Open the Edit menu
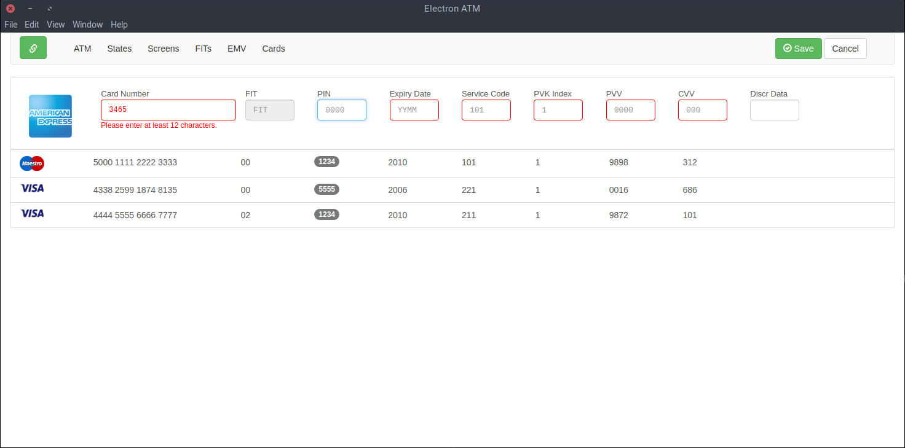905x448 pixels. [x=32, y=25]
